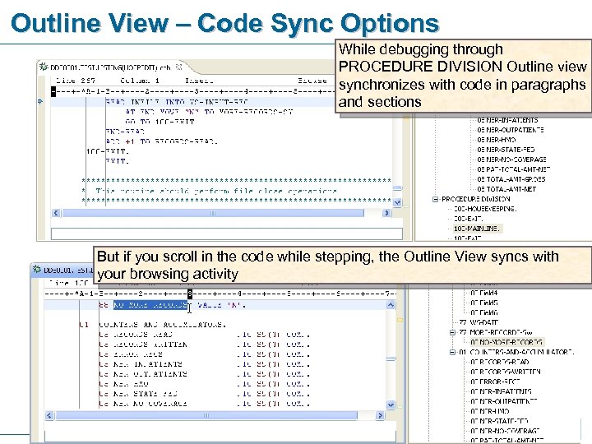Select 05 FIELD6 in lower outline
The image size is (592, 444).
(484, 312)
